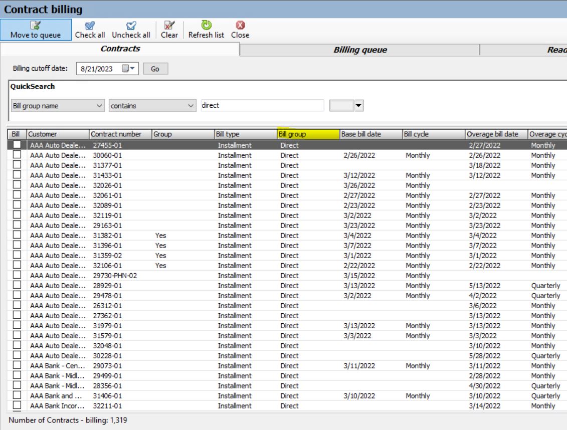Click the Check all icon
This screenshot has height=430, width=567.
click(90, 26)
